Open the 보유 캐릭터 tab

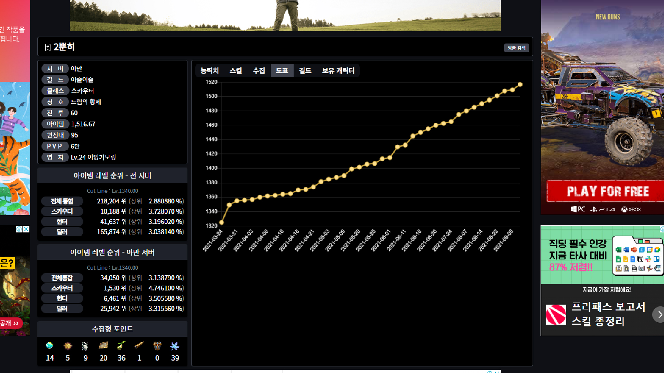(x=338, y=70)
